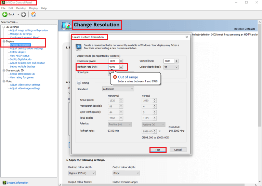Image resolution: width=262 pixels, height=186 pixels.
Task: Collapse the Display tree node
Action: click(x=4, y=41)
